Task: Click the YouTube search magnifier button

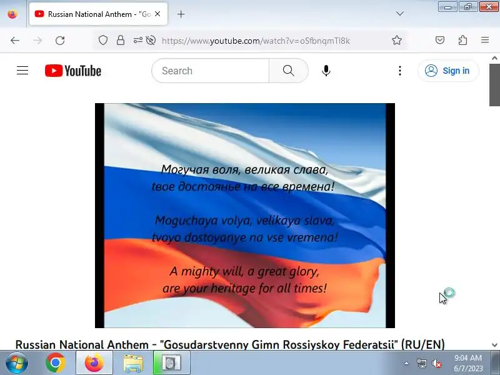Action: click(289, 71)
